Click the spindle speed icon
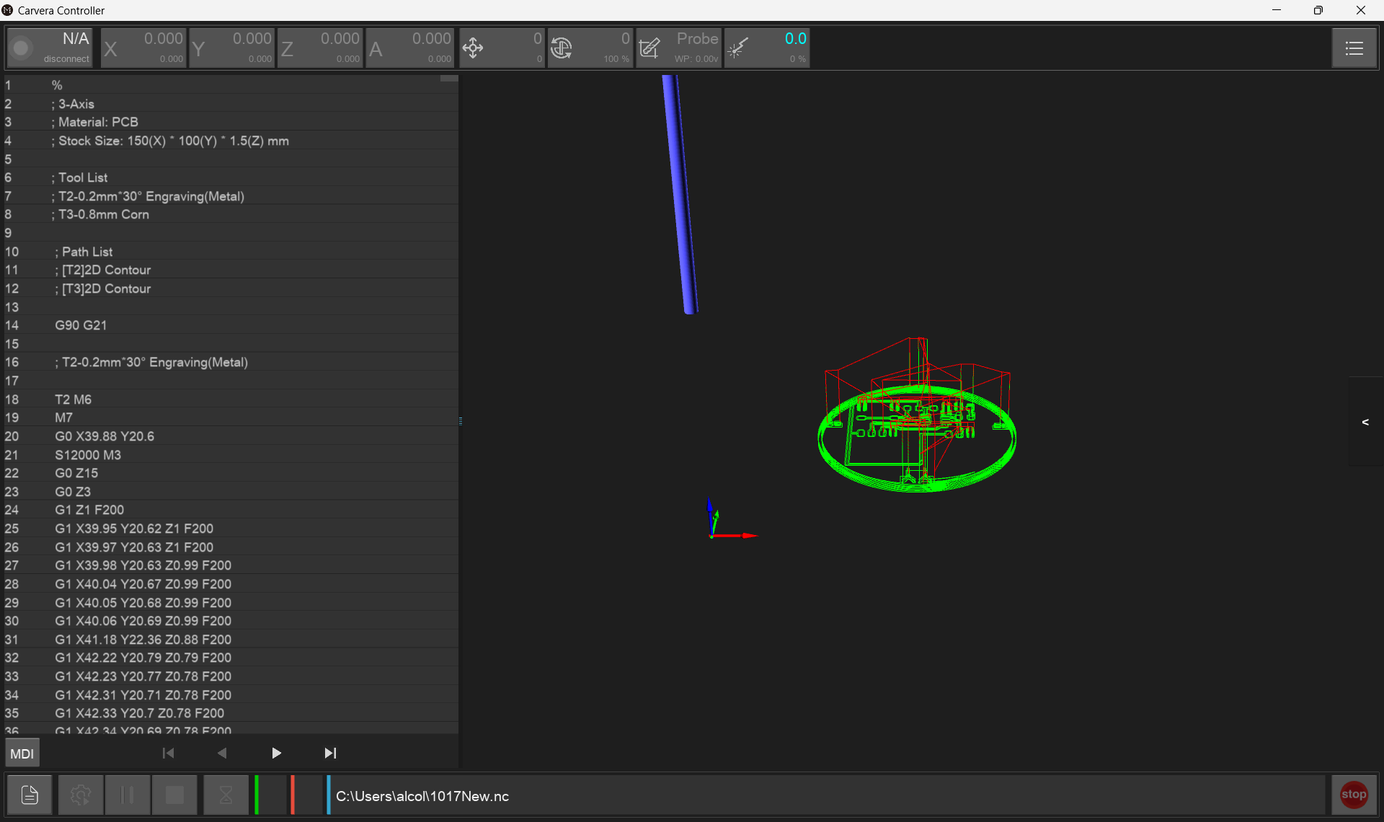The image size is (1384, 822). (x=562, y=48)
